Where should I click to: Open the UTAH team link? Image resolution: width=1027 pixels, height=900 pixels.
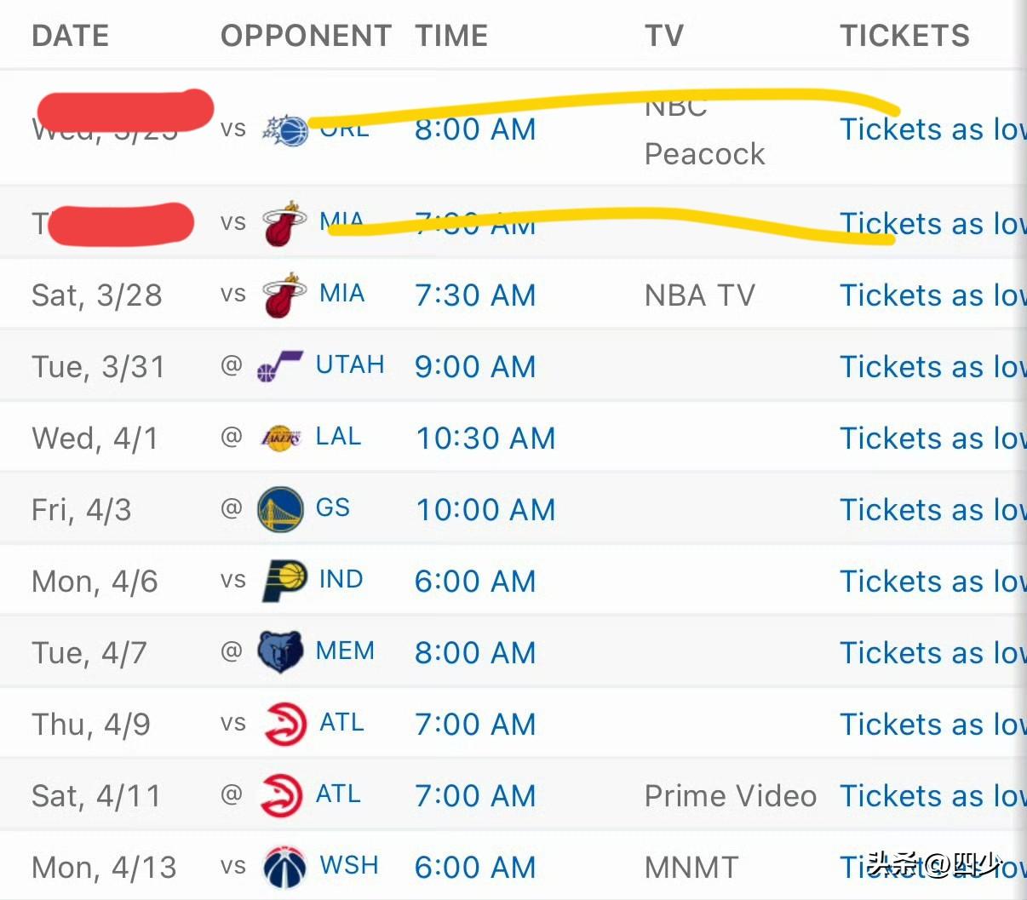pos(350,365)
